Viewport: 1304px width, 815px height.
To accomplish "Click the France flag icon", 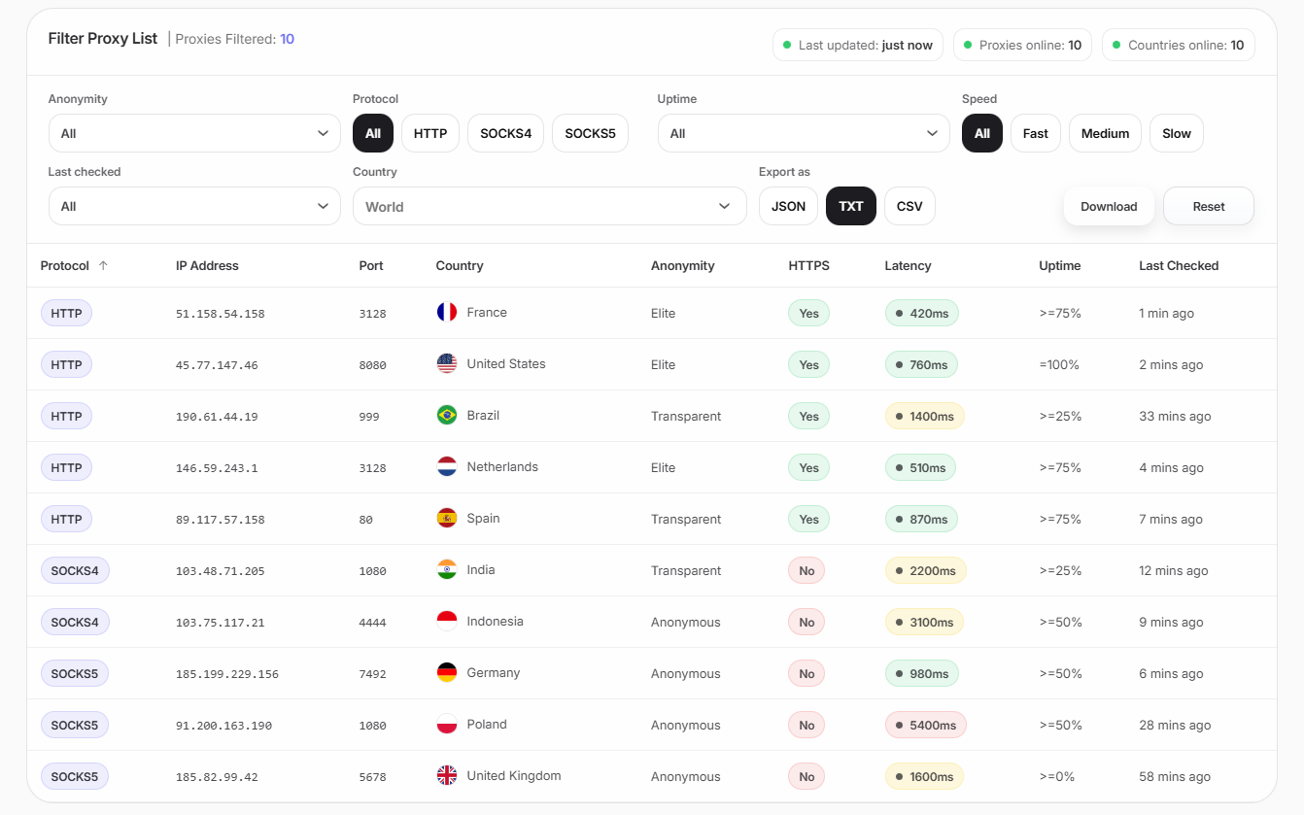I will point(447,312).
